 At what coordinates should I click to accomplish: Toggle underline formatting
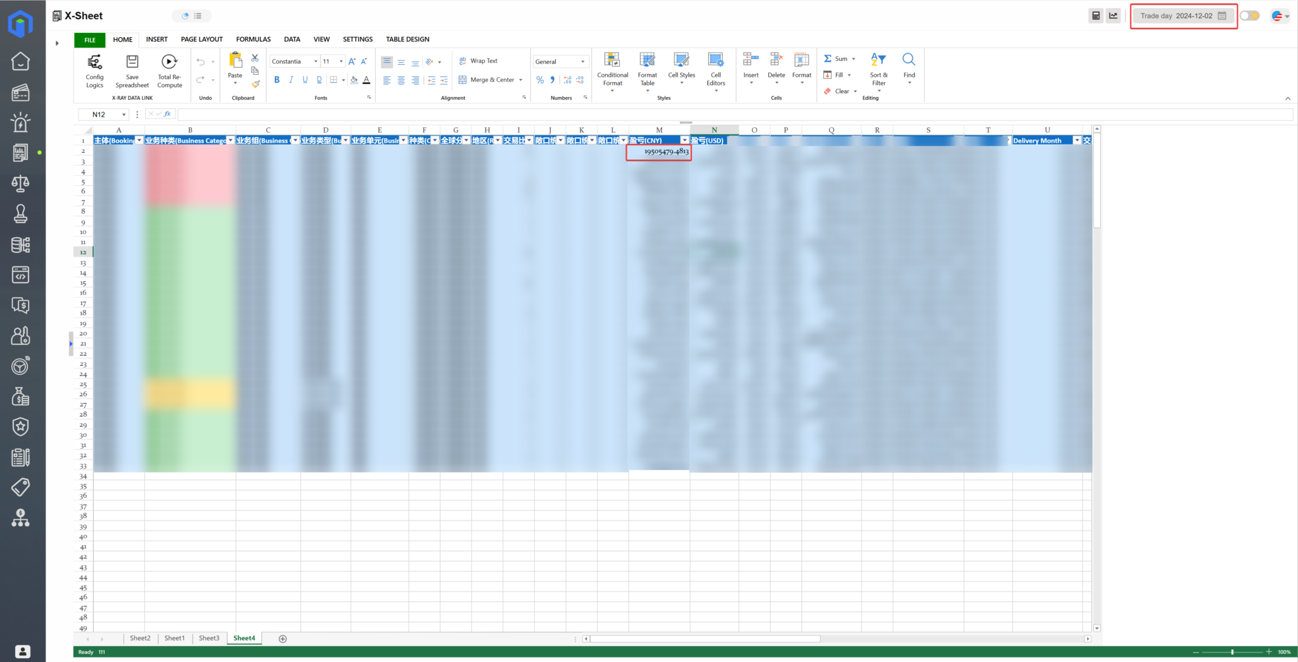(x=305, y=79)
